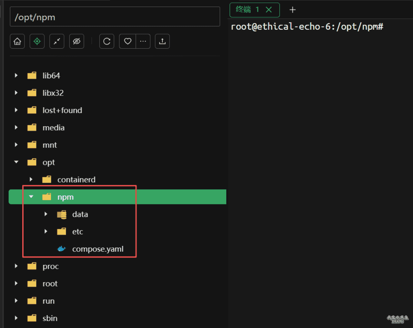Open the compose.yaml file
Screen dimensions: 413x328
click(x=97, y=249)
